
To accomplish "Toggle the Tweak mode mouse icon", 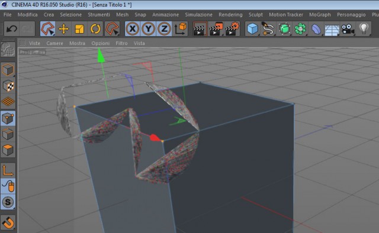I will (8, 186).
